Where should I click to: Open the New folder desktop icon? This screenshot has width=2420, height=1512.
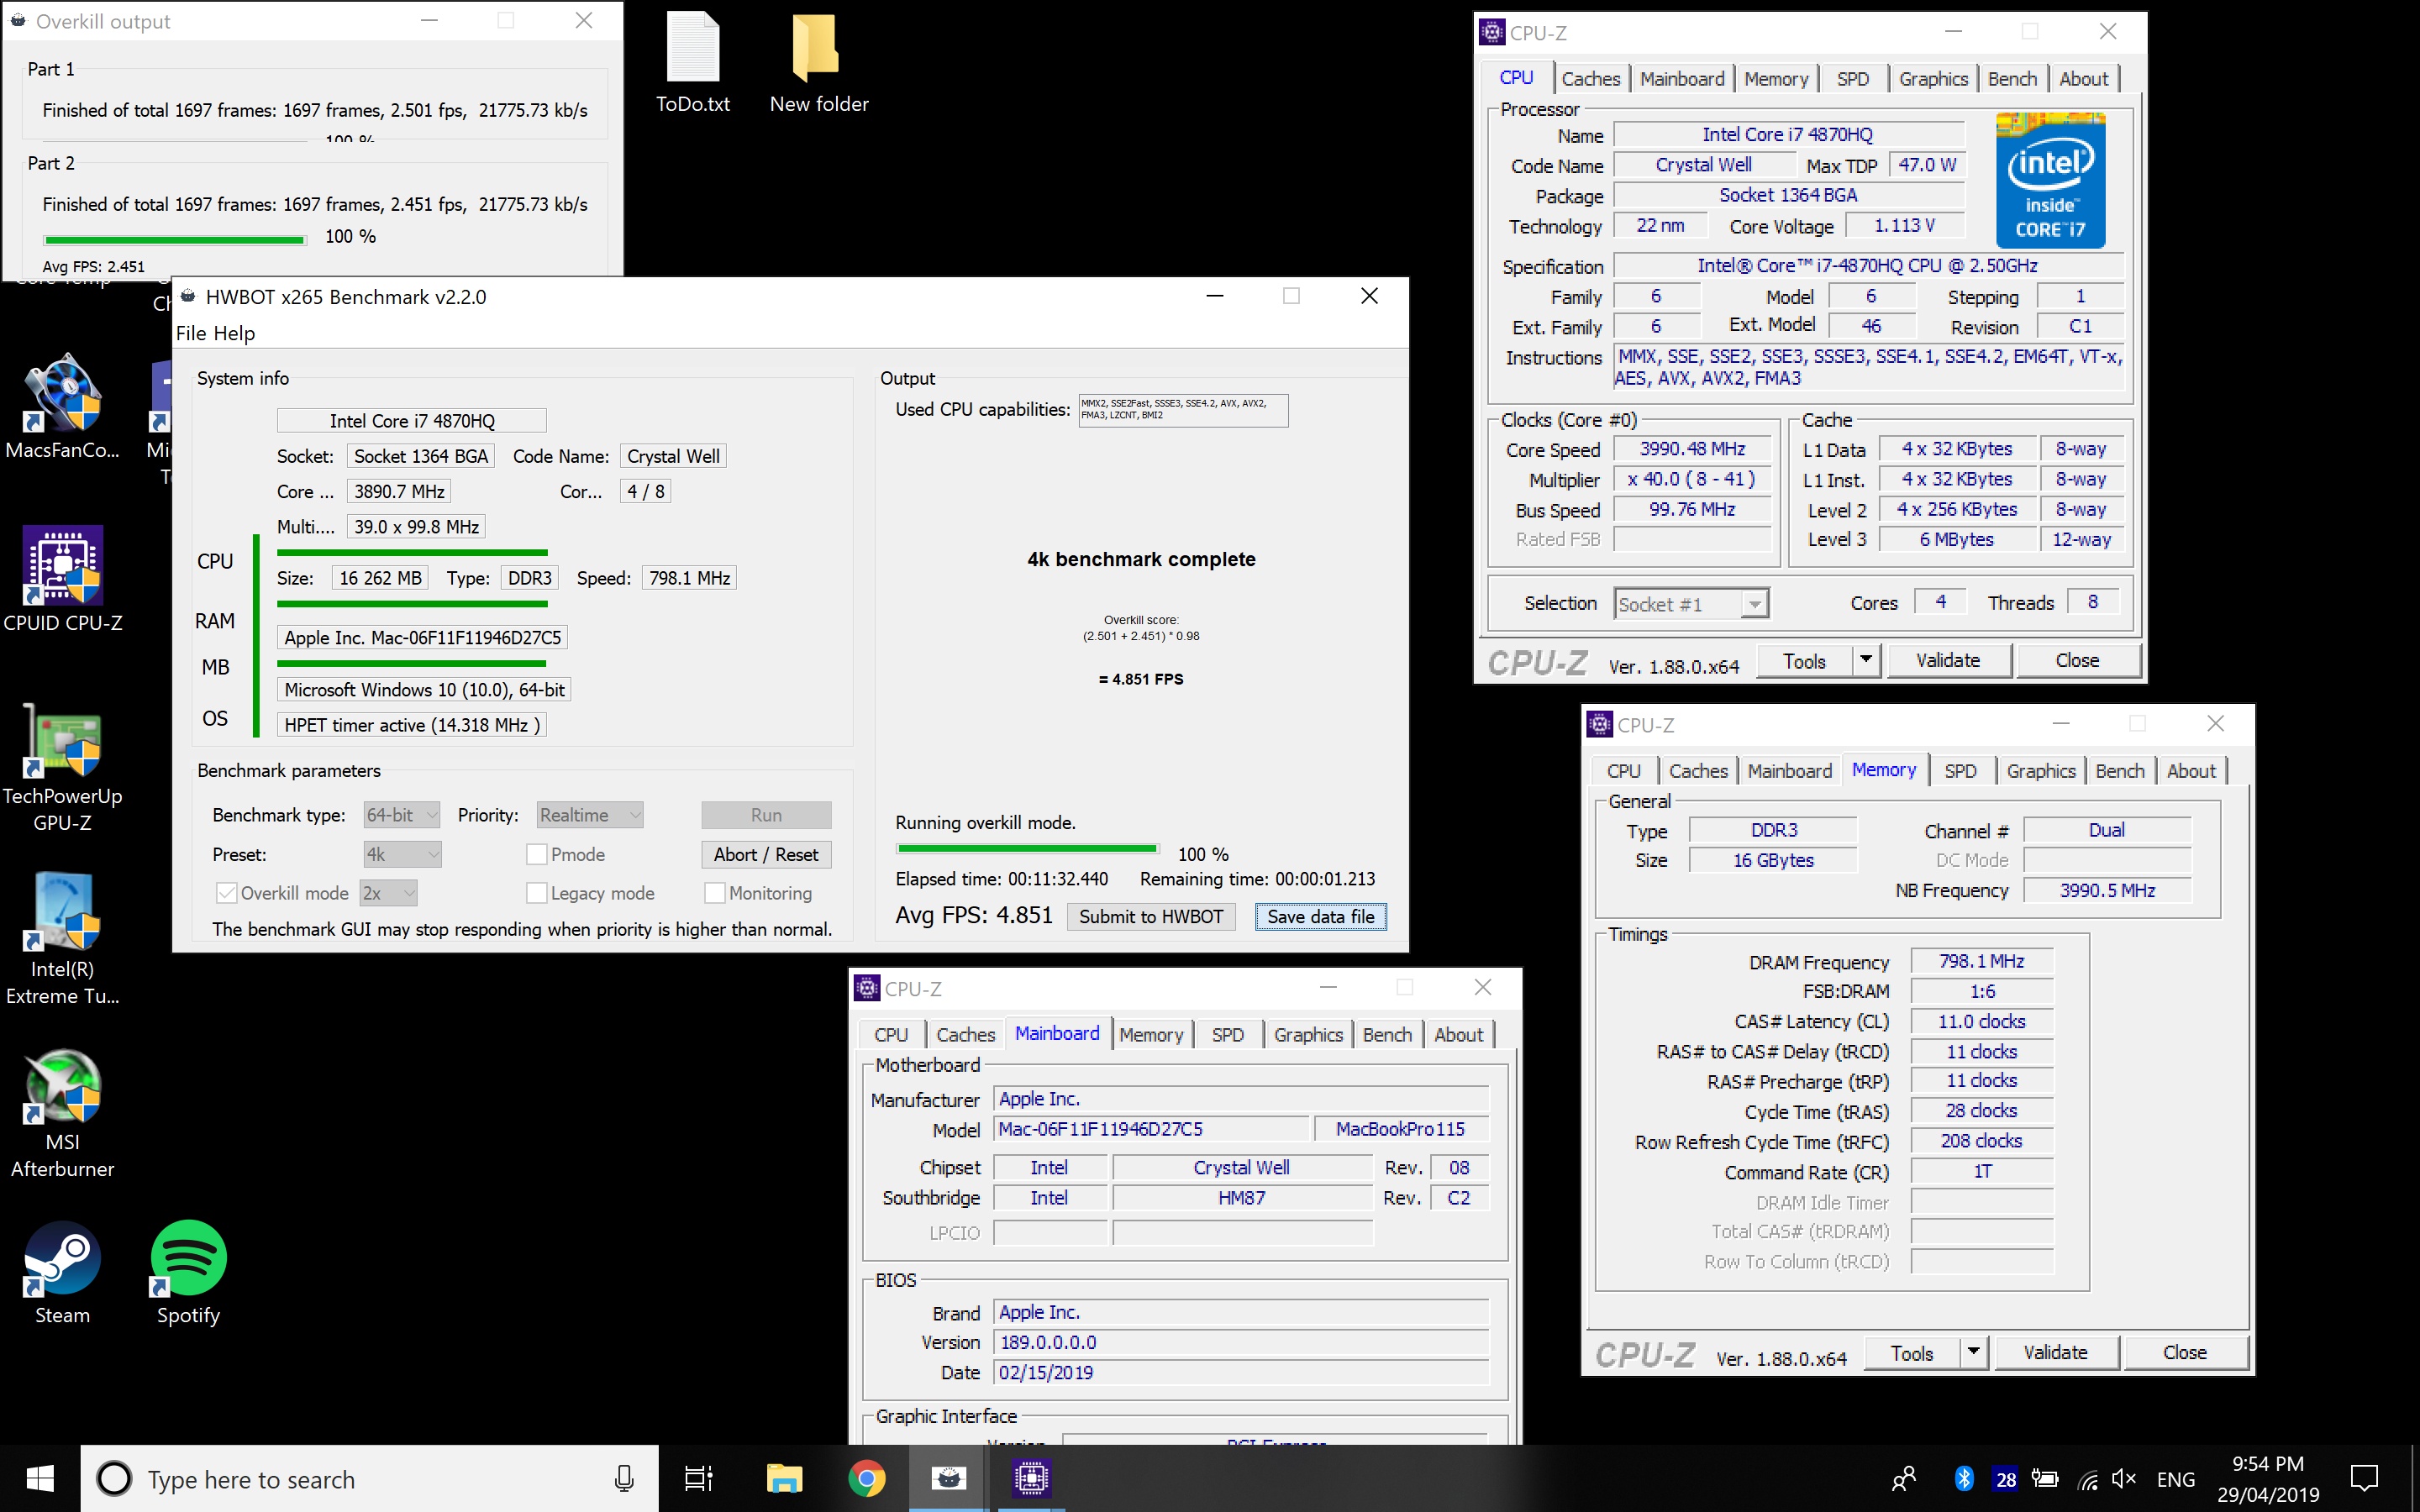[818, 62]
